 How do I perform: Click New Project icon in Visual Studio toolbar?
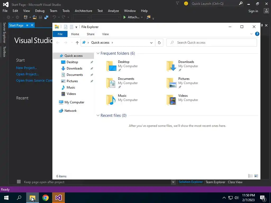click(26, 17)
